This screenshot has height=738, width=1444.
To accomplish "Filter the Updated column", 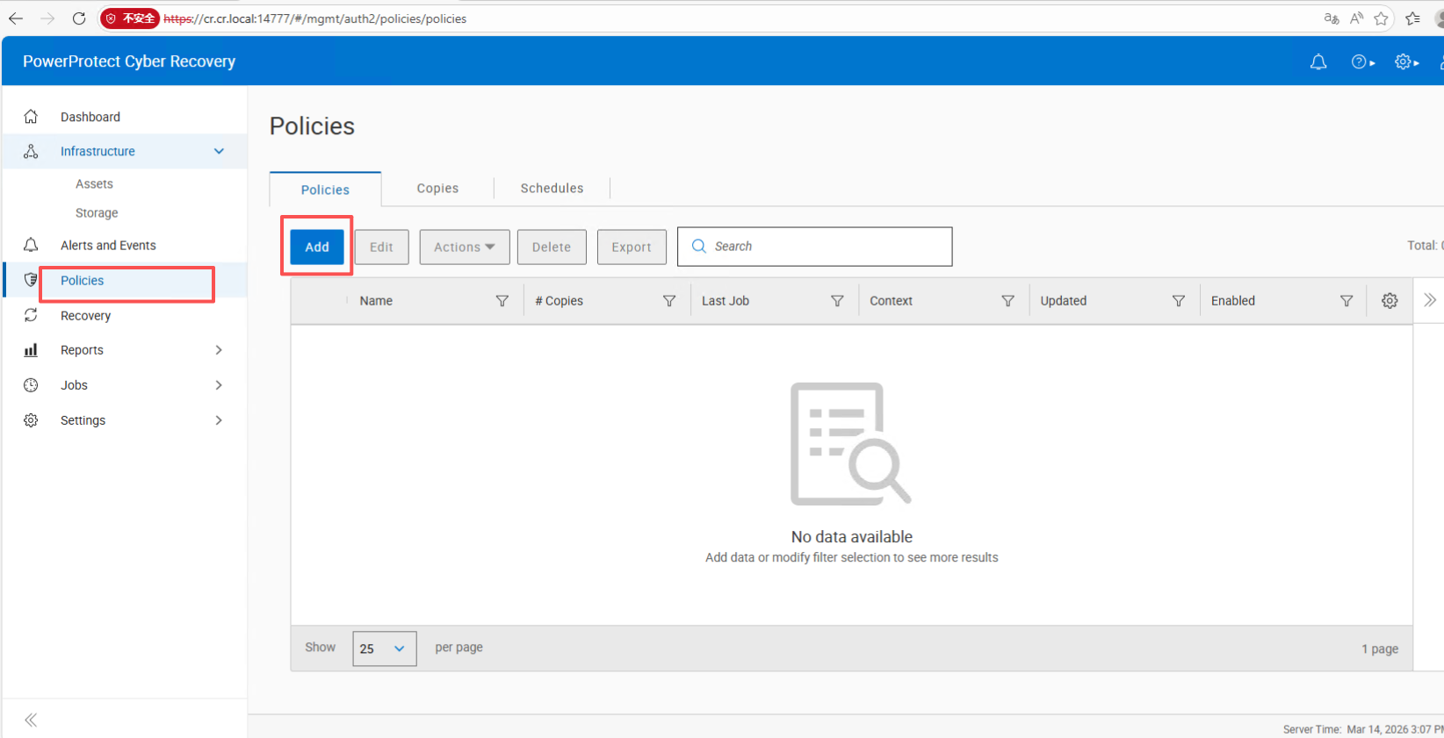I will [x=1179, y=301].
